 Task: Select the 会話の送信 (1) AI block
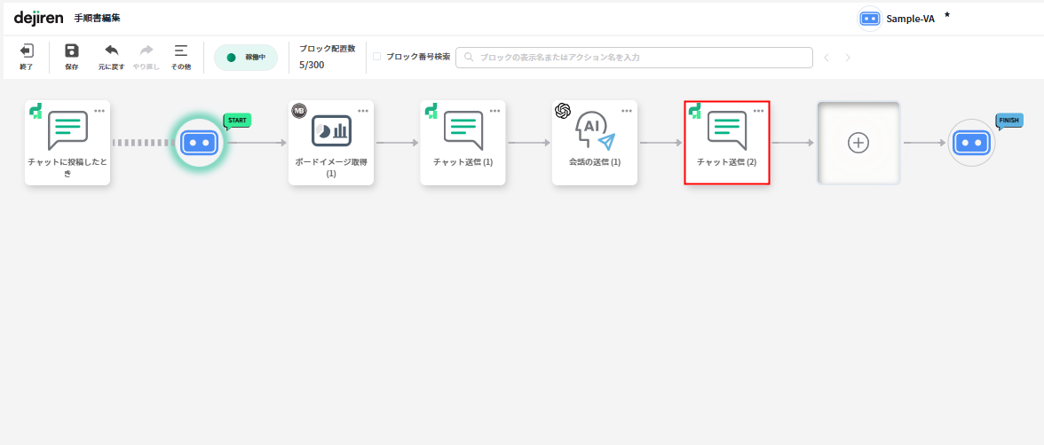(595, 142)
